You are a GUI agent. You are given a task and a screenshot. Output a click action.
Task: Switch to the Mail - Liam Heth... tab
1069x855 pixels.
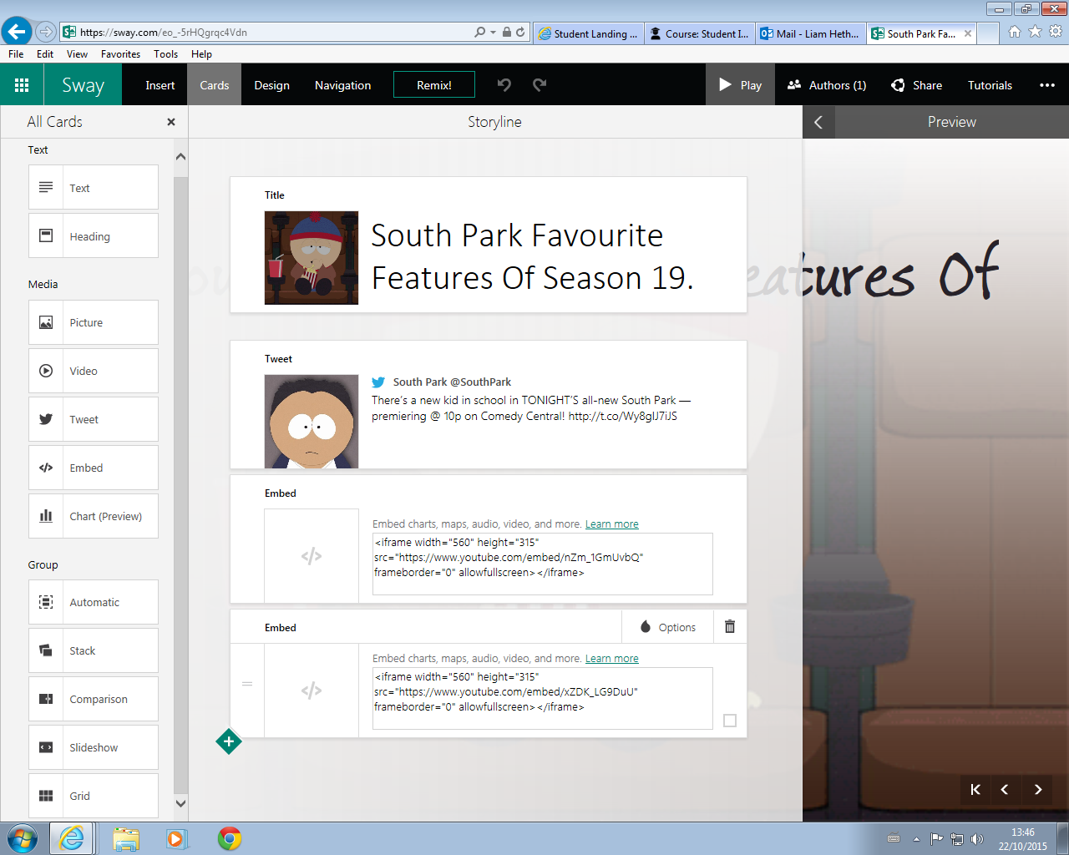pos(810,33)
